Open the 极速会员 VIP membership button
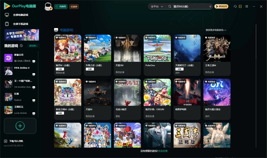The width and height of the screenshot is (267, 158). 221,6
